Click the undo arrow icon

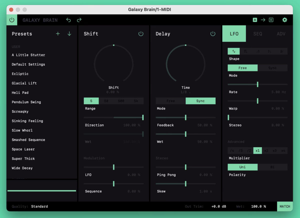(x=68, y=20)
